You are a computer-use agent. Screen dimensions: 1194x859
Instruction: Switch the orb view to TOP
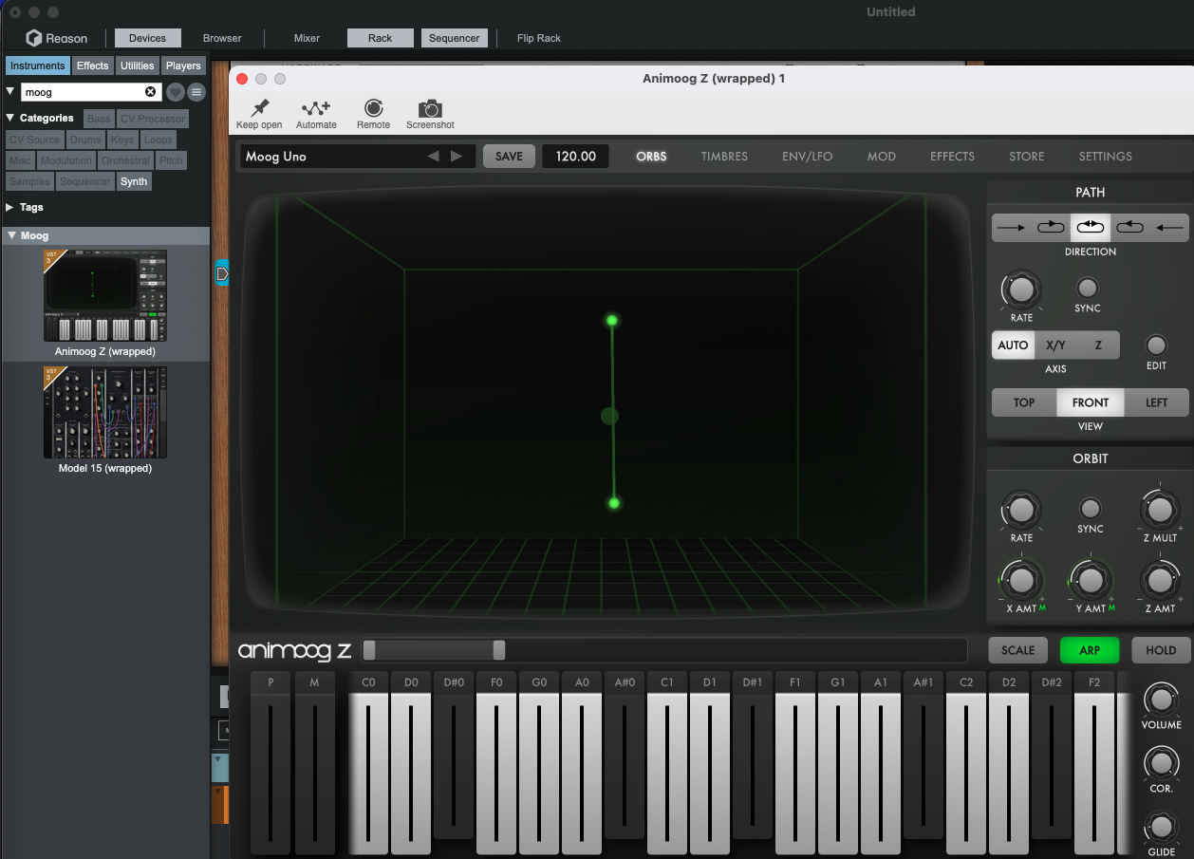(1024, 401)
